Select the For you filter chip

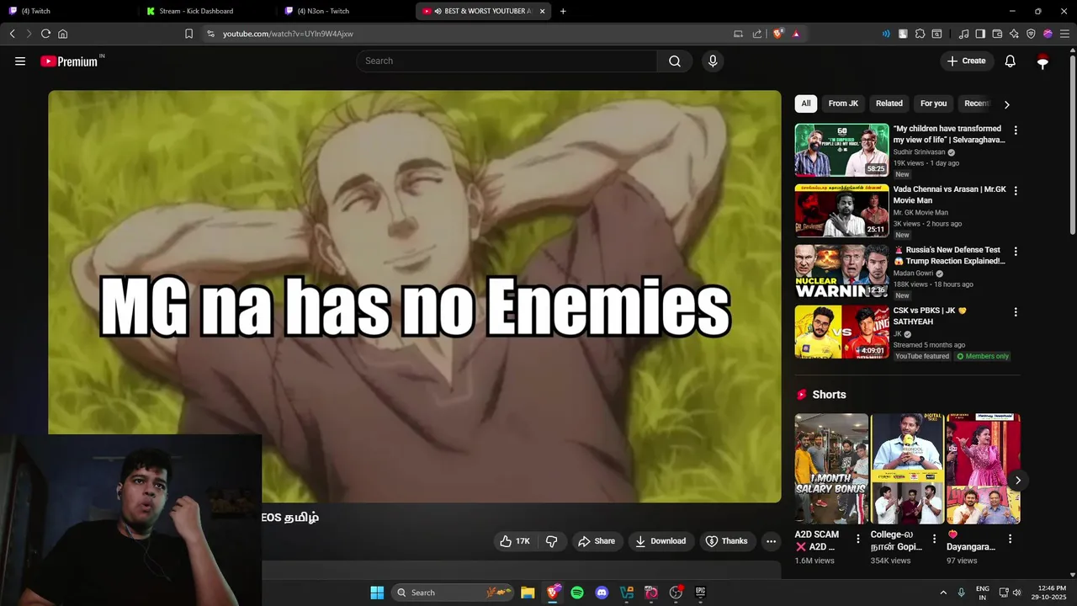(x=933, y=104)
